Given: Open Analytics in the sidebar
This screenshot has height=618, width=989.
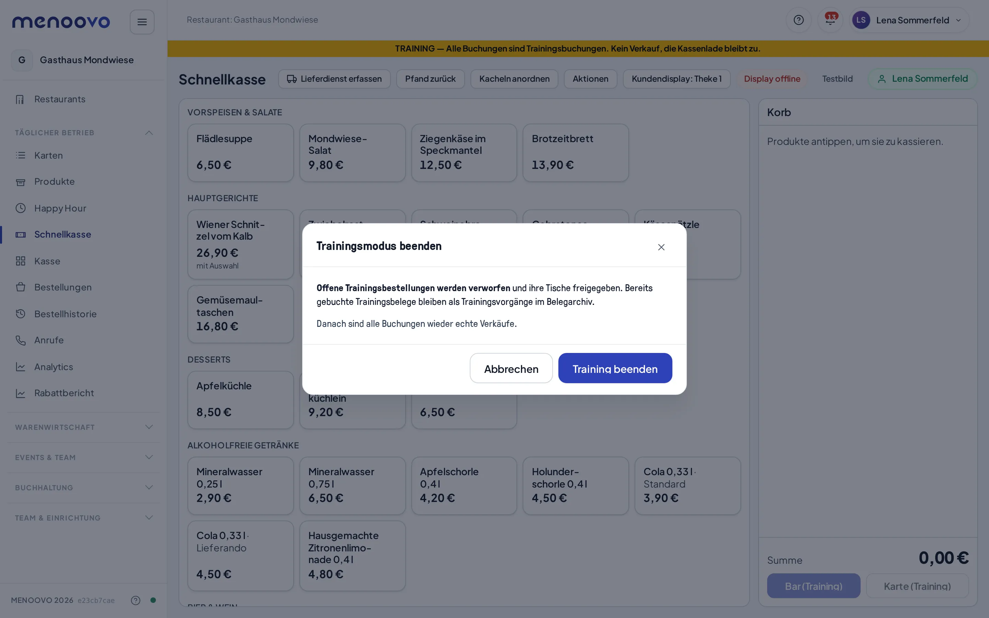Looking at the screenshot, I should (83, 367).
